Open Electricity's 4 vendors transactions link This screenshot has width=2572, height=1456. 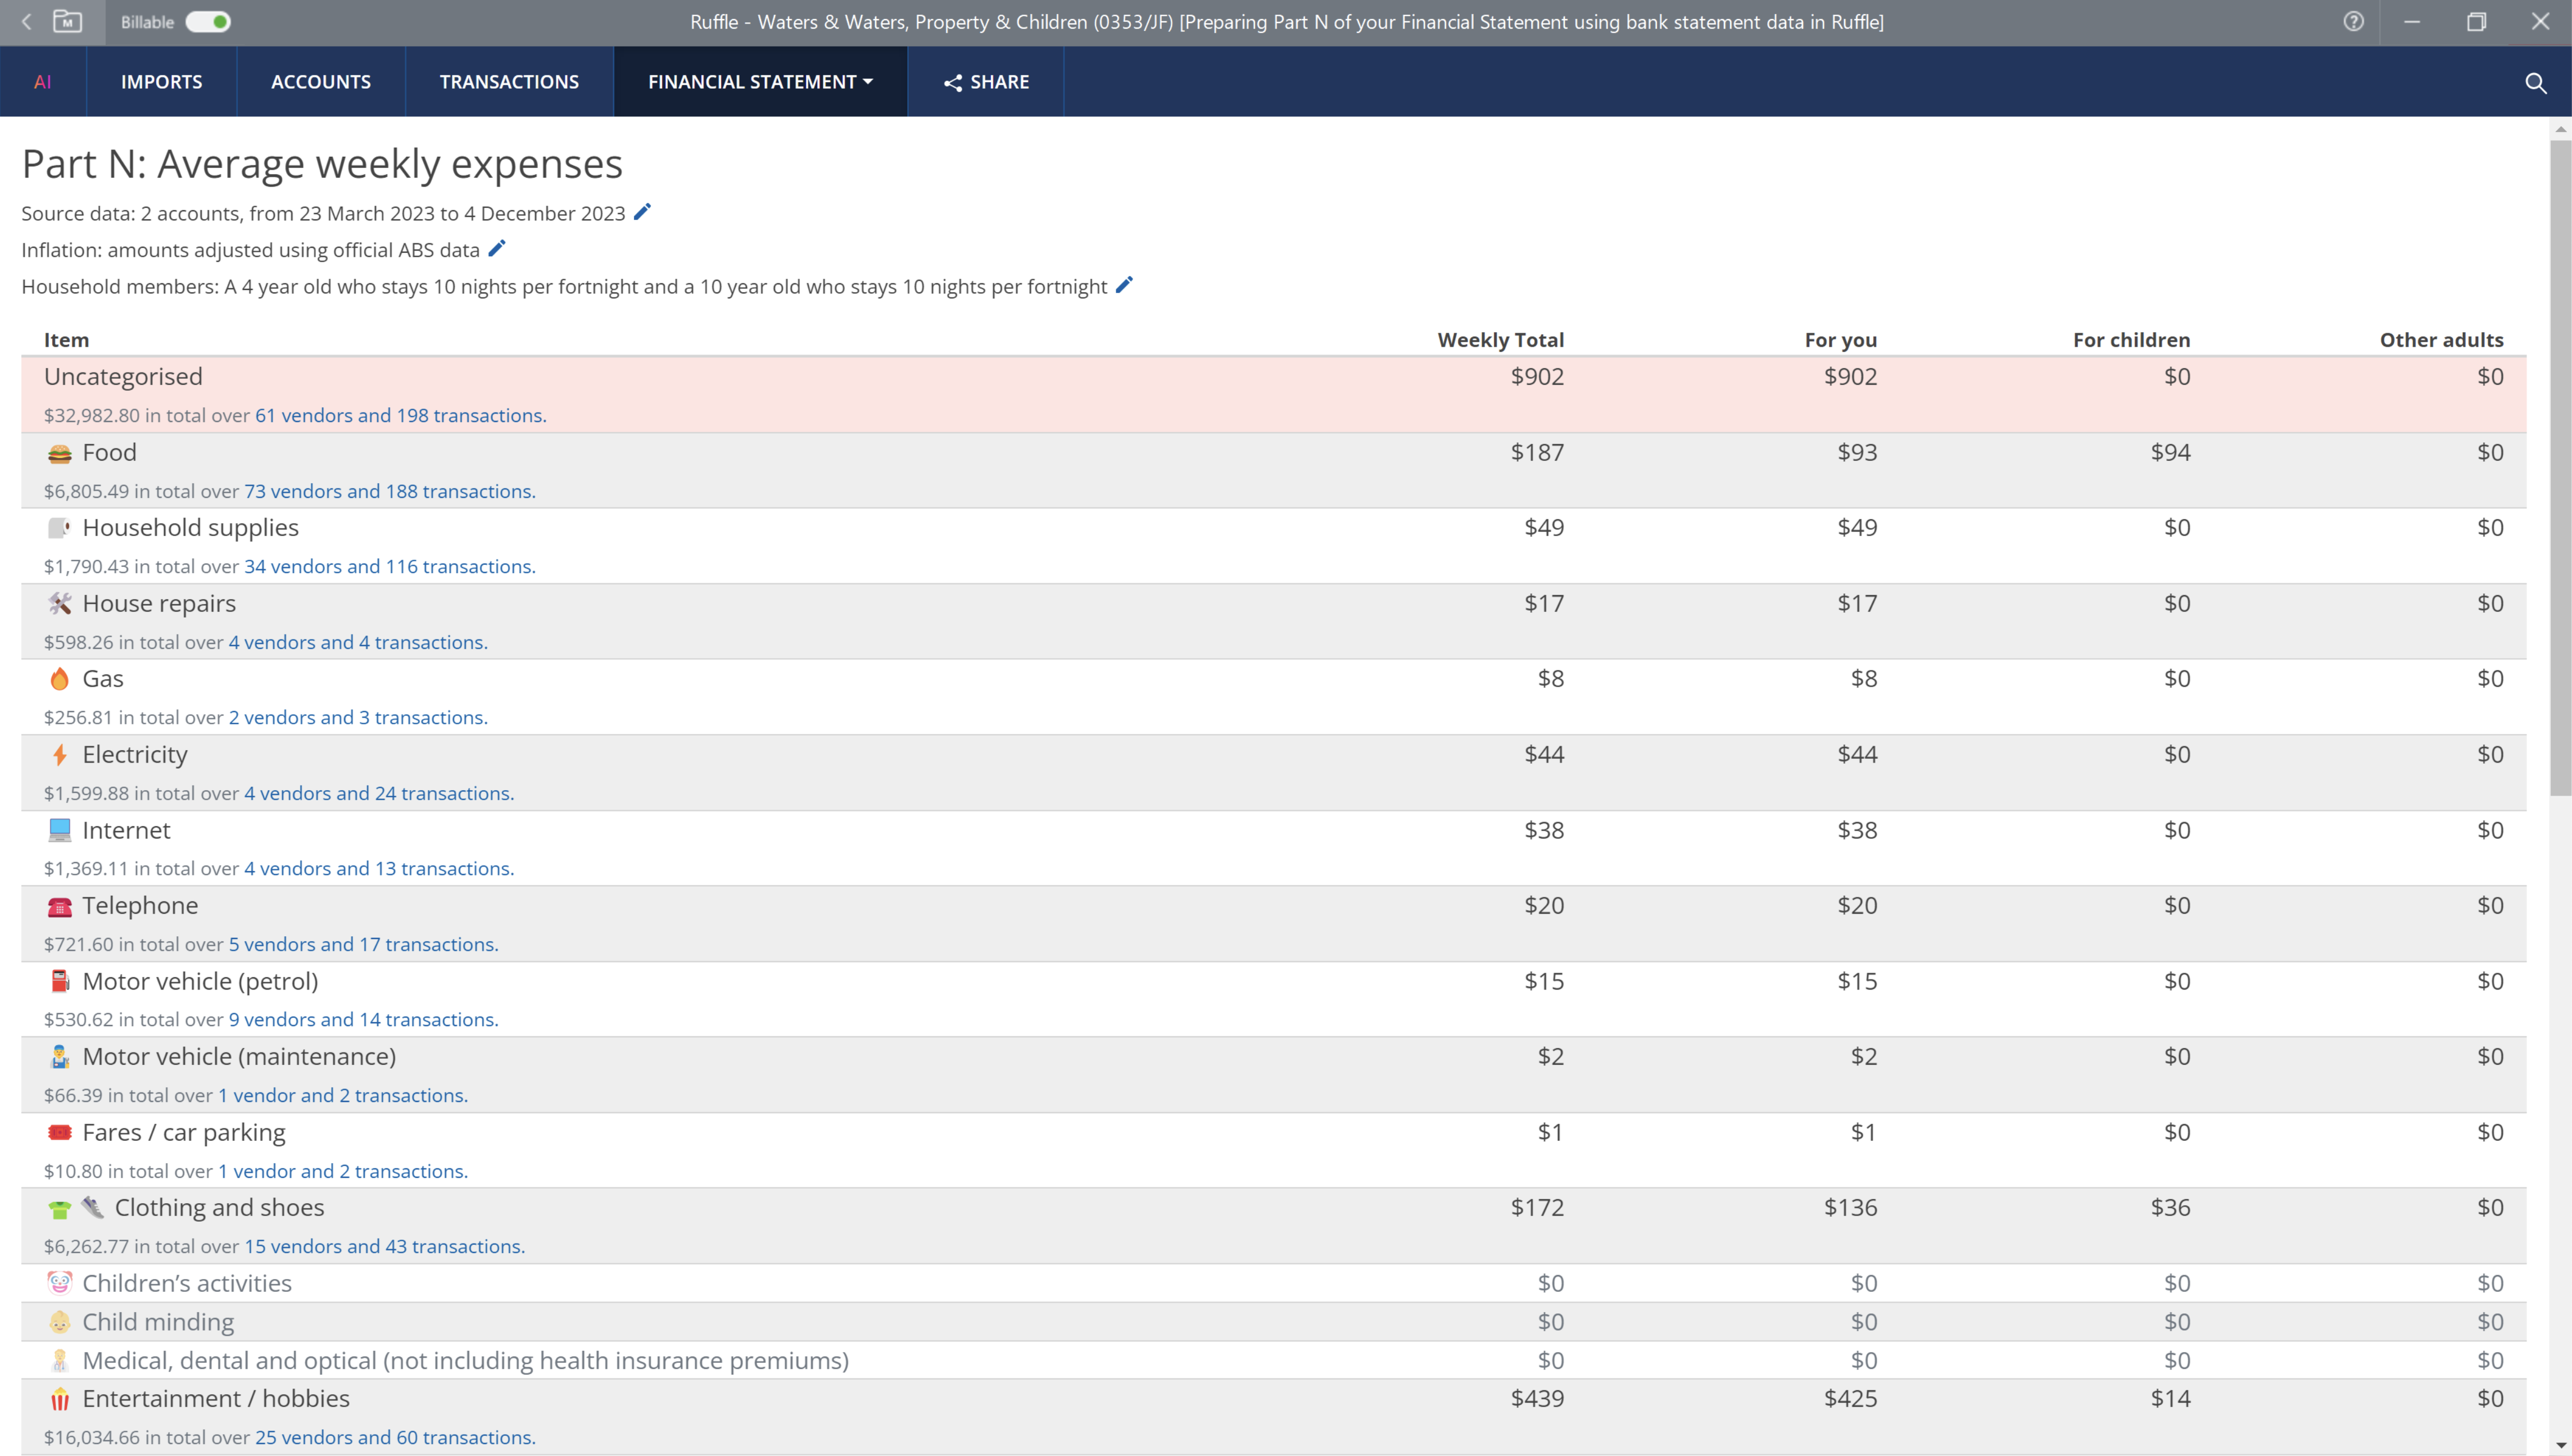tap(379, 793)
